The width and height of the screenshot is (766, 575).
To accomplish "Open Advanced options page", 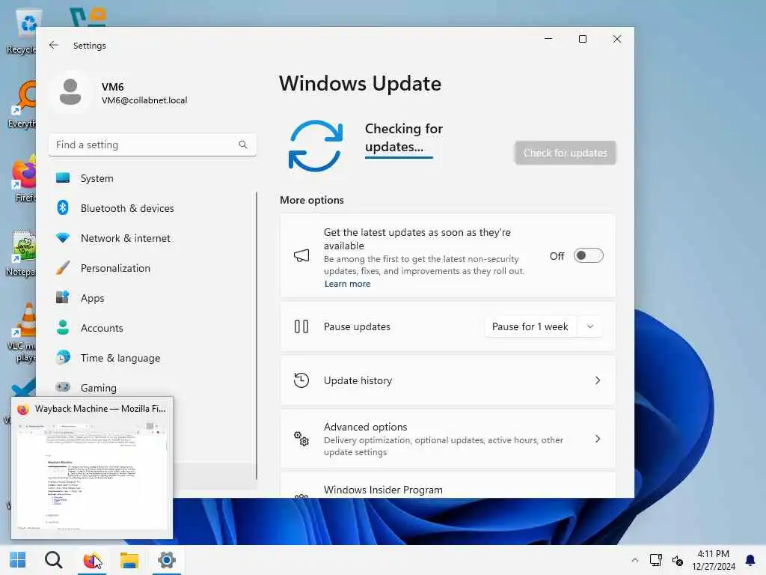I will coord(447,439).
